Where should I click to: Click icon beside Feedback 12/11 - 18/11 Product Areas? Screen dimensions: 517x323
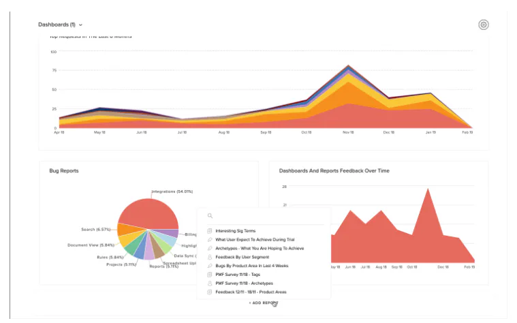209,292
